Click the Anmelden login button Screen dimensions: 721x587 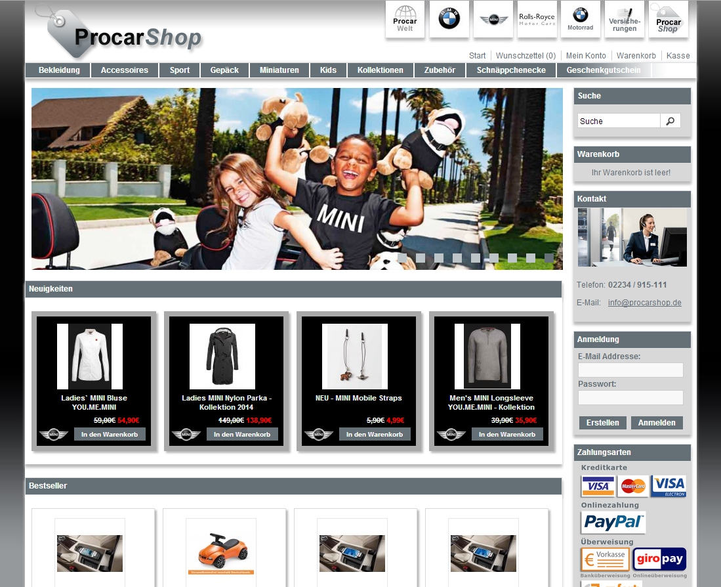click(x=657, y=423)
